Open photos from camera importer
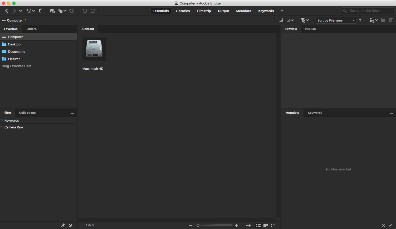Viewport: 396px width, 229px height. [52, 11]
